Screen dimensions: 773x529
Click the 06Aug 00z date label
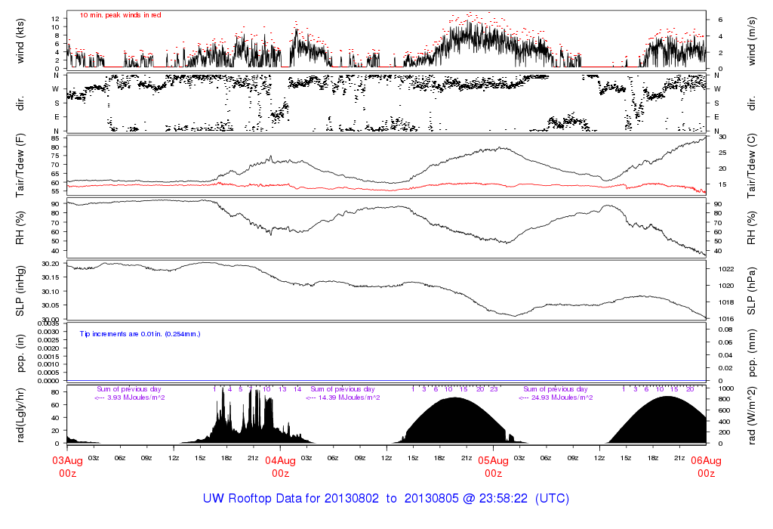point(706,466)
